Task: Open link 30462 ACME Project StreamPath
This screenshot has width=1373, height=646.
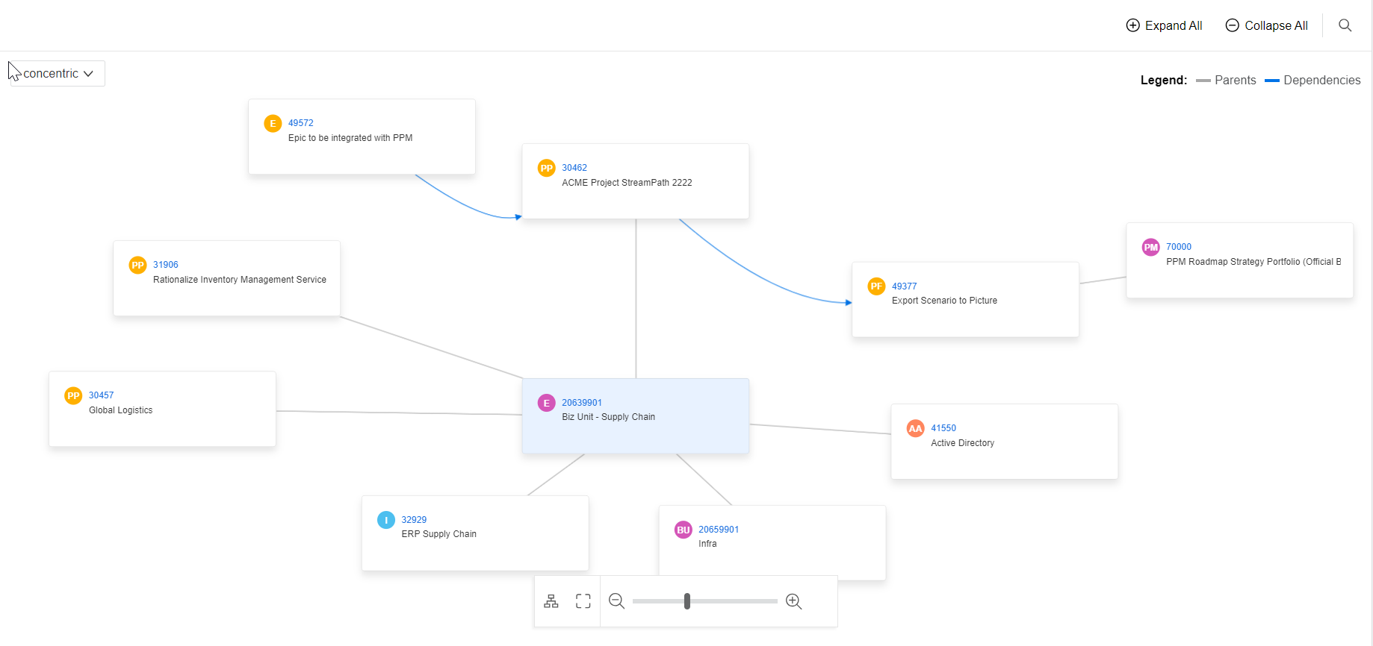Action: (x=574, y=168)
